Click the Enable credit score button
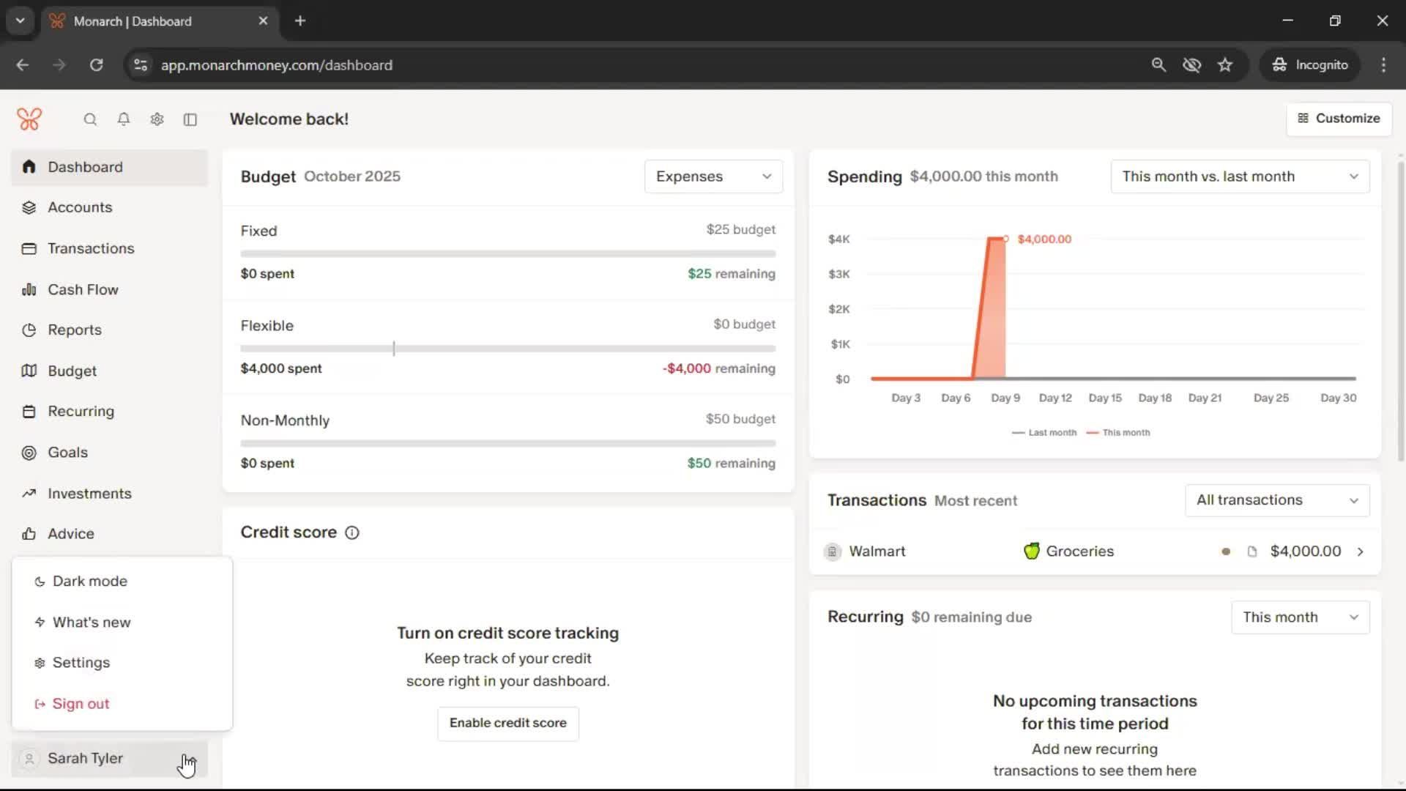Image resolution: width=1406 pixels, height=791 pixels. (507, 723)
